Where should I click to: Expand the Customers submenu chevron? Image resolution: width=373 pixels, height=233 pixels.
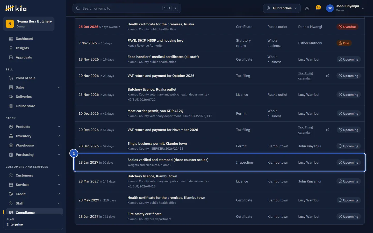[x=59, y=175]
